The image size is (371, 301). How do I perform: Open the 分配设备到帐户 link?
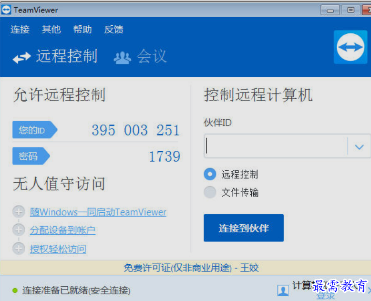click(x=62, y=230)
